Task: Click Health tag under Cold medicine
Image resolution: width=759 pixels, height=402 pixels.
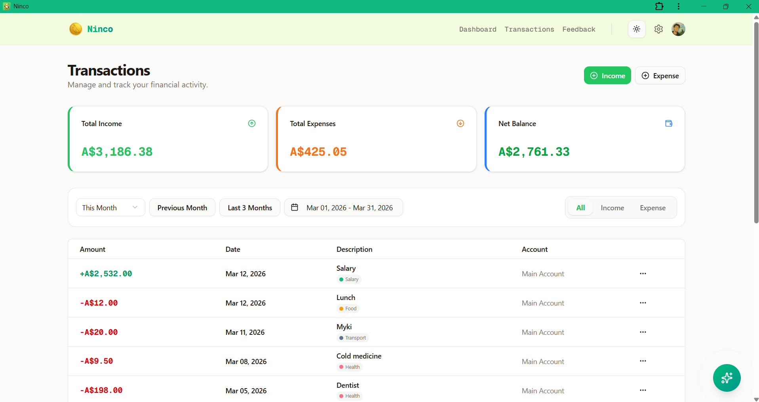Action: pos(350,367)
